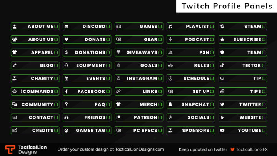Click the small square on the Twitter panel
Viewport: 277px width, 156px height.
[x=264, y=104]
